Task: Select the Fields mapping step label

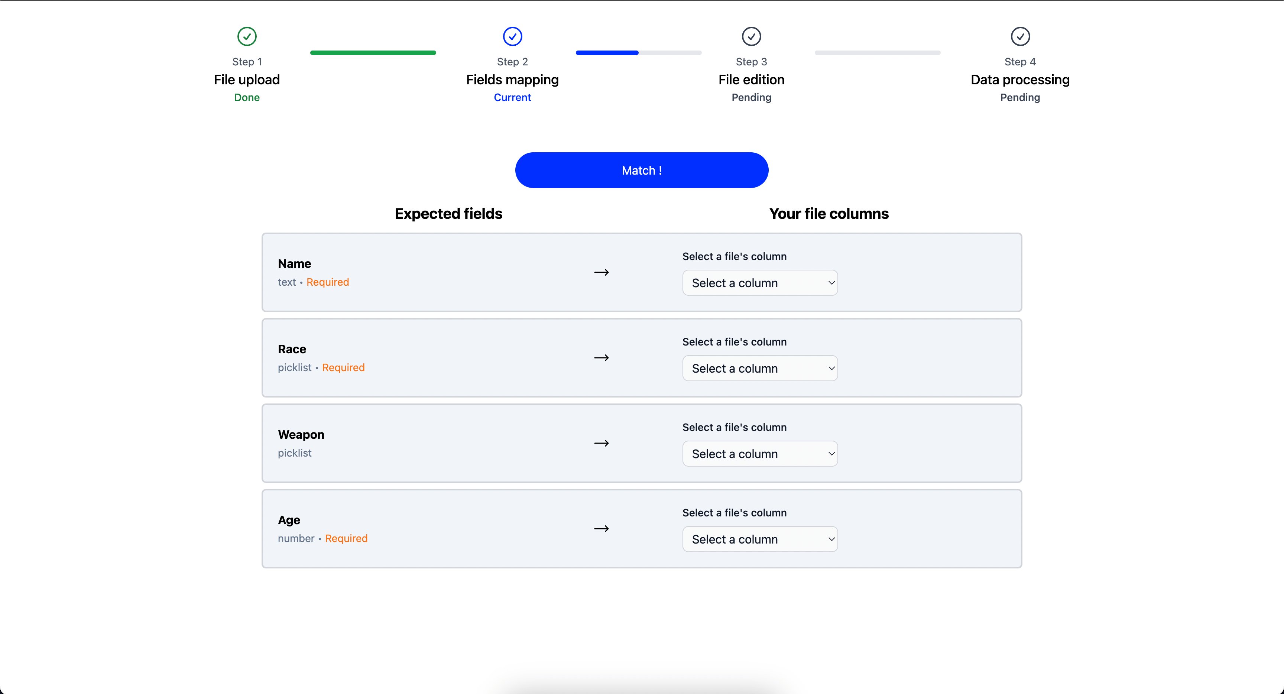Action: [x=512, y=80]
